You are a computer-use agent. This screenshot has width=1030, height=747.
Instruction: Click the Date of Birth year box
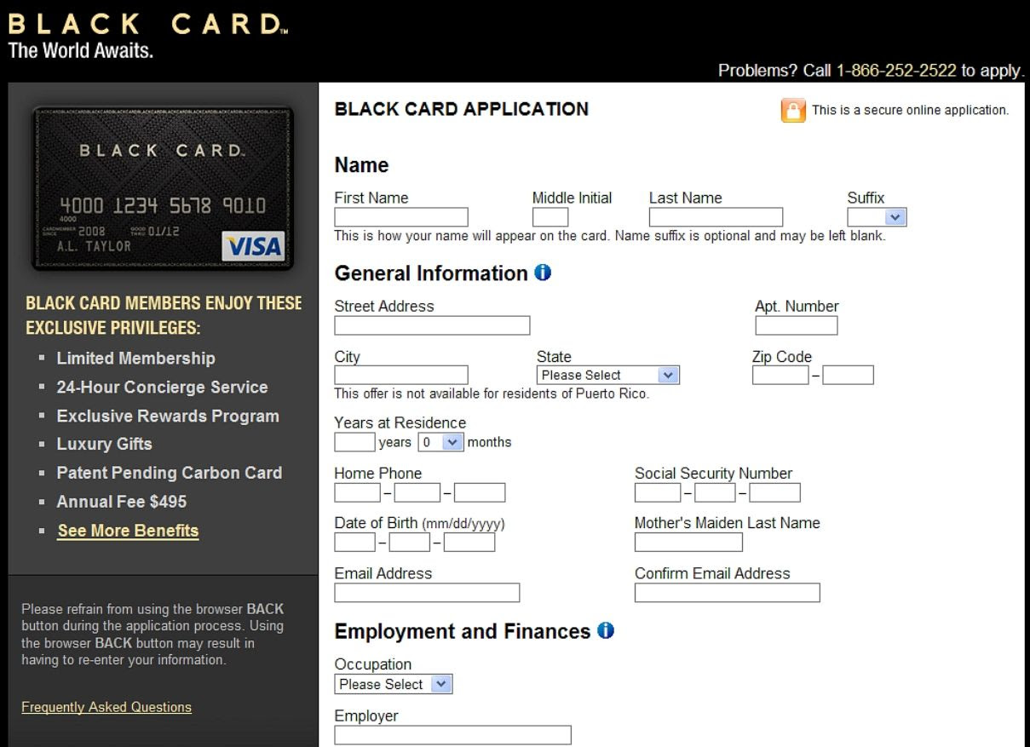[x=469, y=542]
